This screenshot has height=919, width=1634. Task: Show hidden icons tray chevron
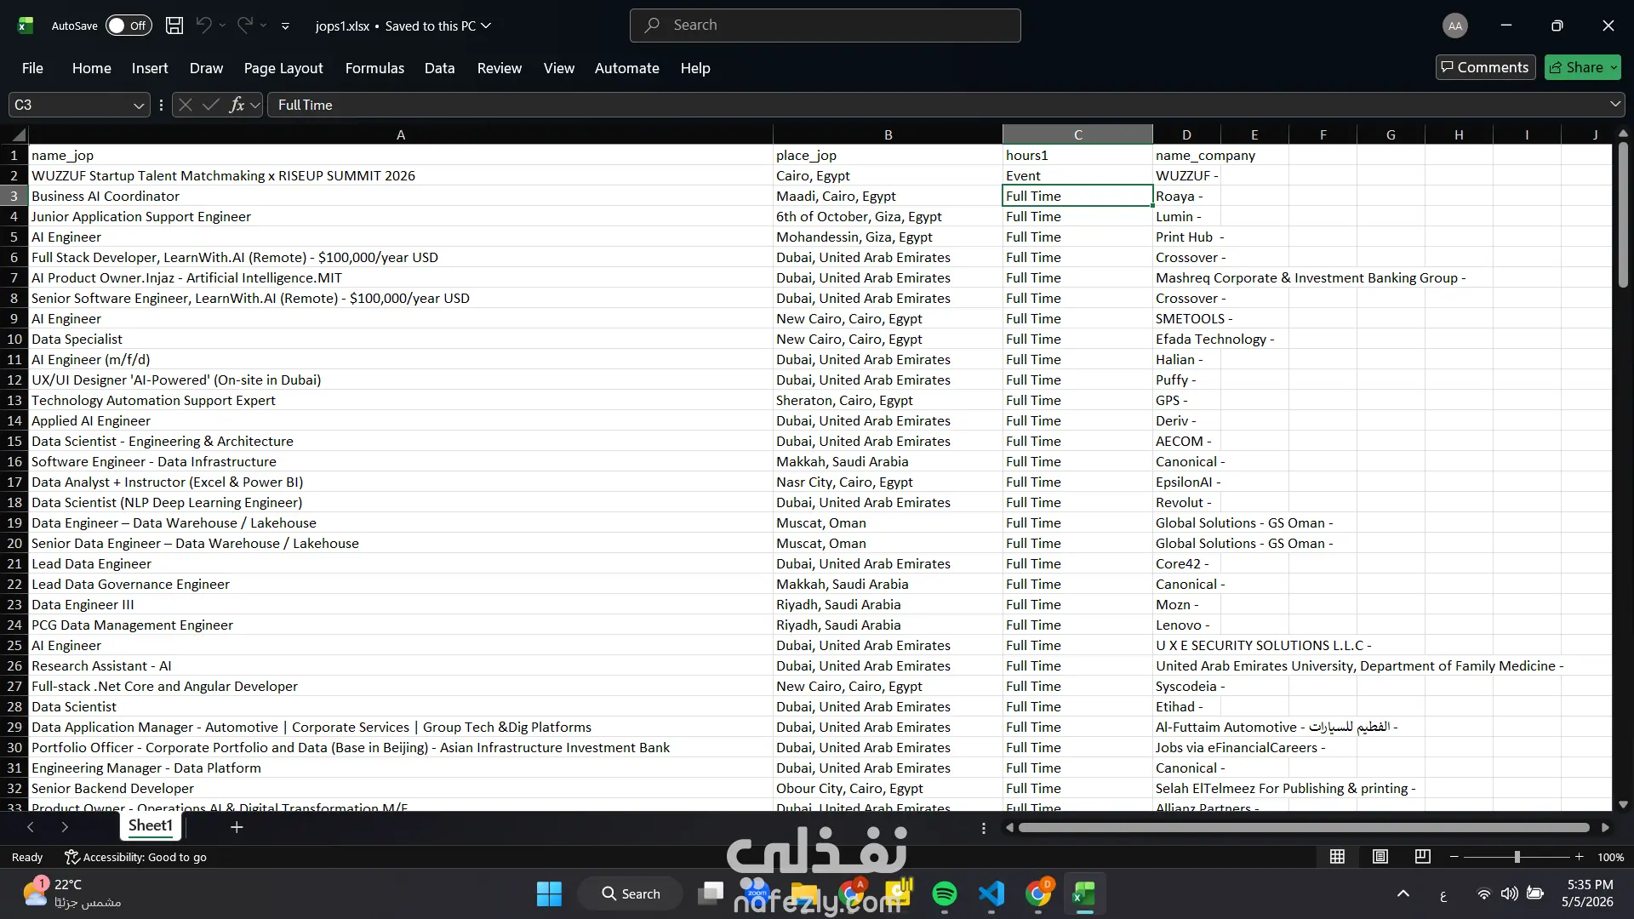[1403, 893]
